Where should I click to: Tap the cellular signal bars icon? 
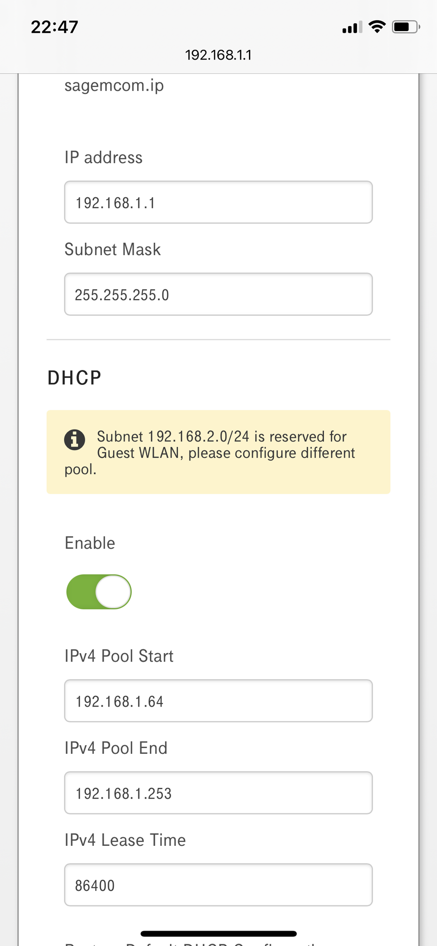[352, 27]
